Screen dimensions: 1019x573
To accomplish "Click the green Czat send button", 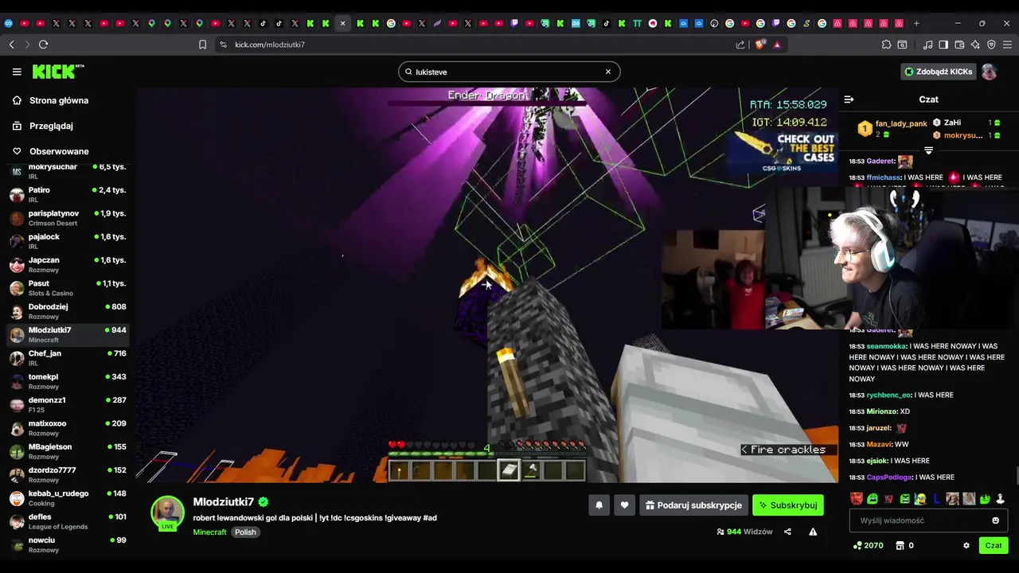I will pos(994,546).
